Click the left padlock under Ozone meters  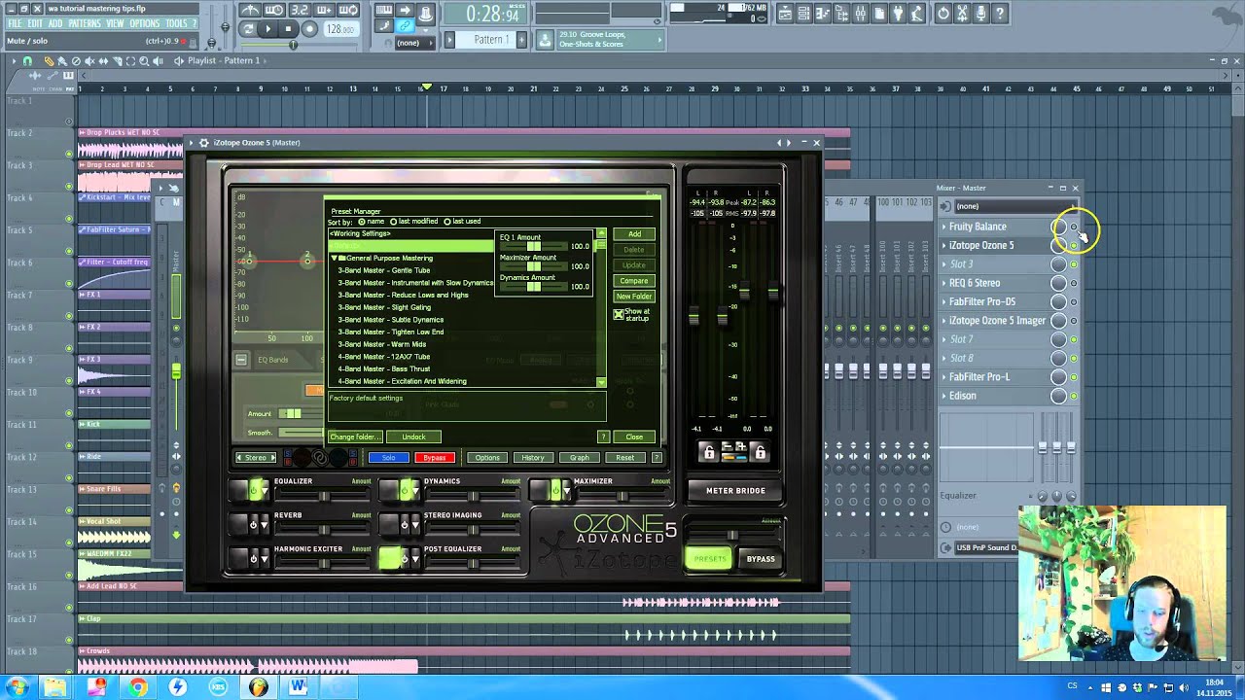[708, 452]
